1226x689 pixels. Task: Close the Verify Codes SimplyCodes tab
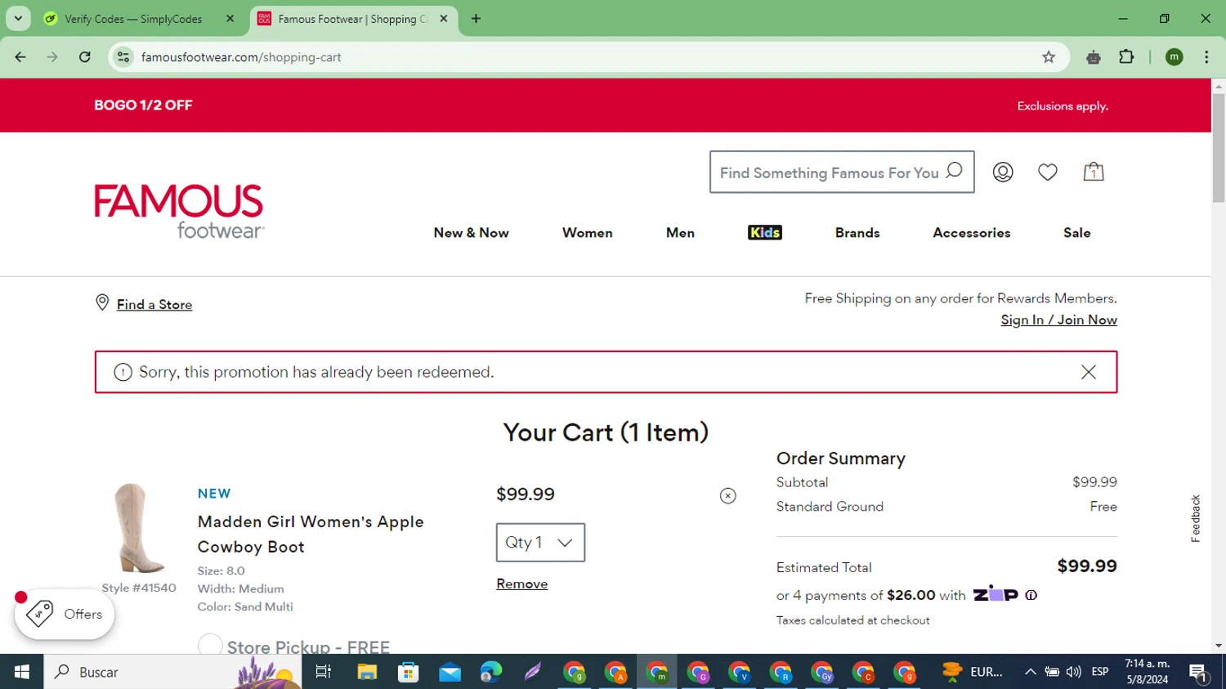[x=230, y=19]
